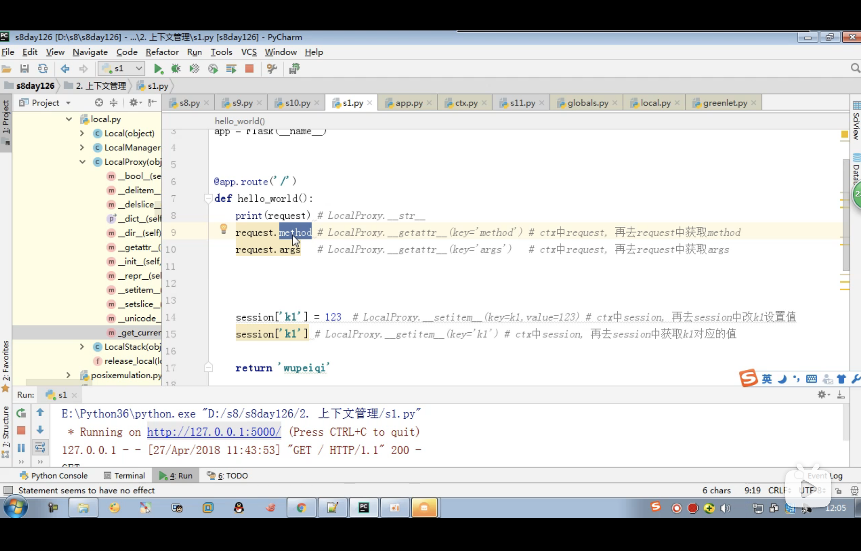The height and width of the screenshot is (551, 861).
Task: Rerun s1 in the Run panel
Action: 21,413
